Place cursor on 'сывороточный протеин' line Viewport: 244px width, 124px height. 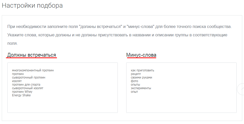(x=28, y=77)
